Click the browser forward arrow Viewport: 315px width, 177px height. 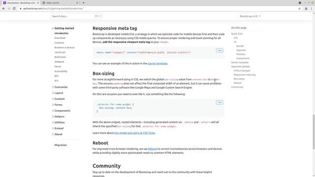click(9, 9)
